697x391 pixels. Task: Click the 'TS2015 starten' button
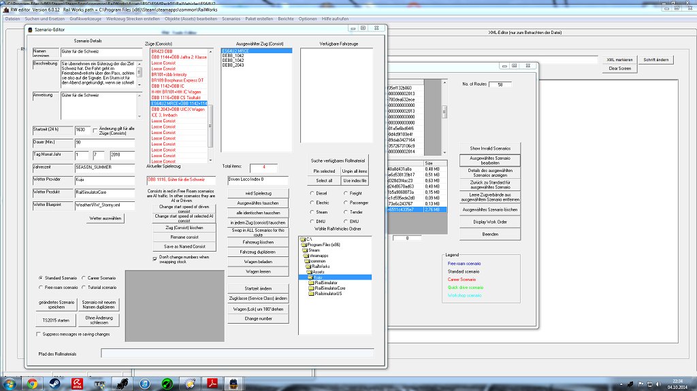[56, 320]
